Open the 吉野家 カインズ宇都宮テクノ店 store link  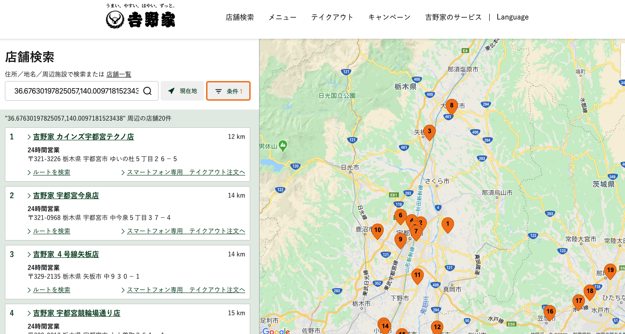(83, 137)
